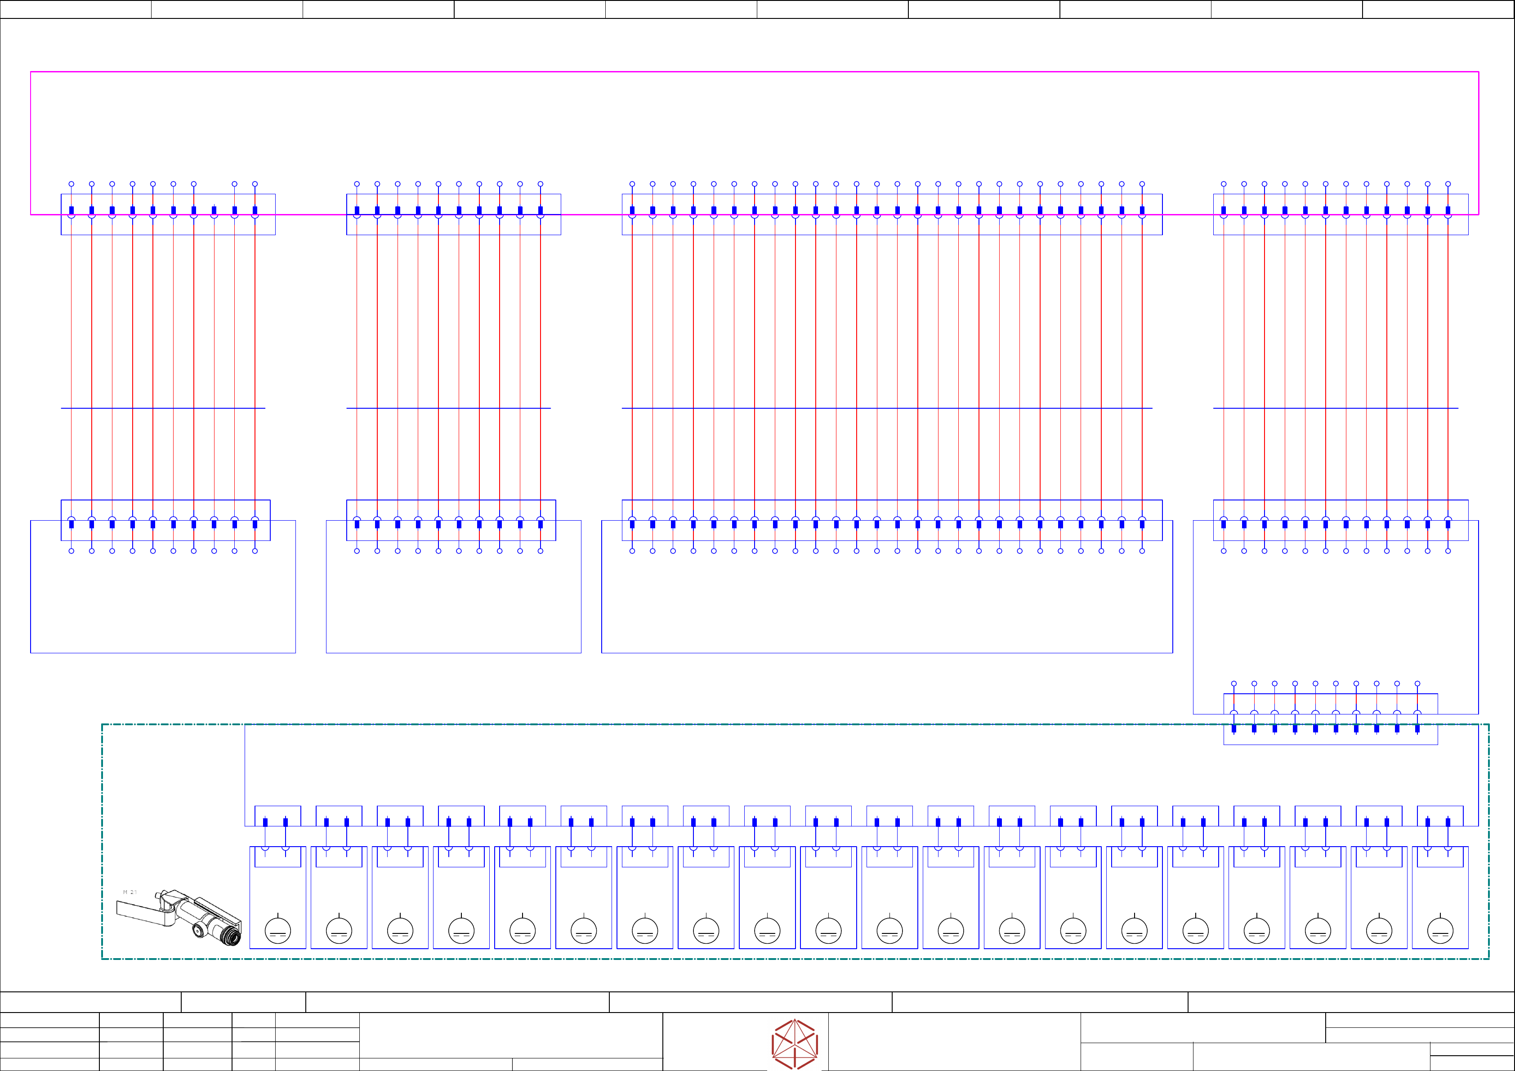The image size is (1515, 1071).
Task: Select the large empty box below second wire group
Action: (x=453, y=601)
